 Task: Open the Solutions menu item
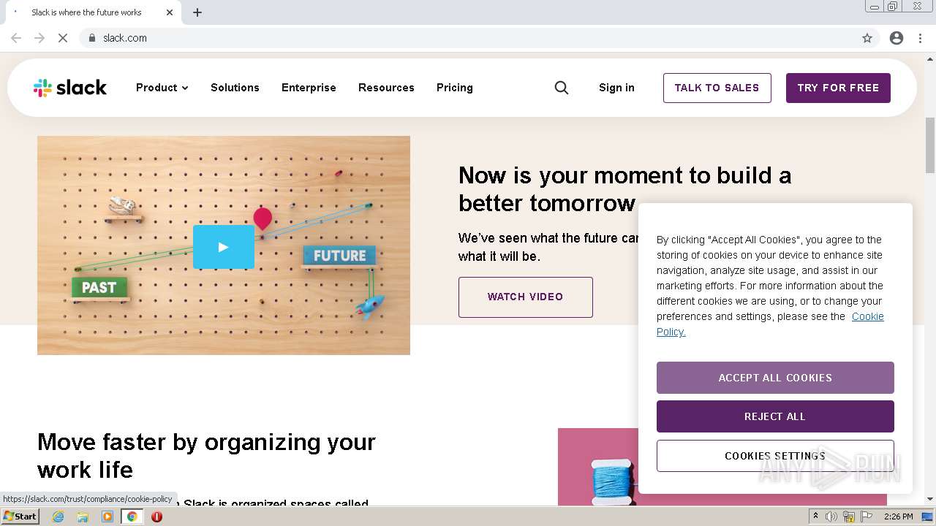[x=235, y=88]
